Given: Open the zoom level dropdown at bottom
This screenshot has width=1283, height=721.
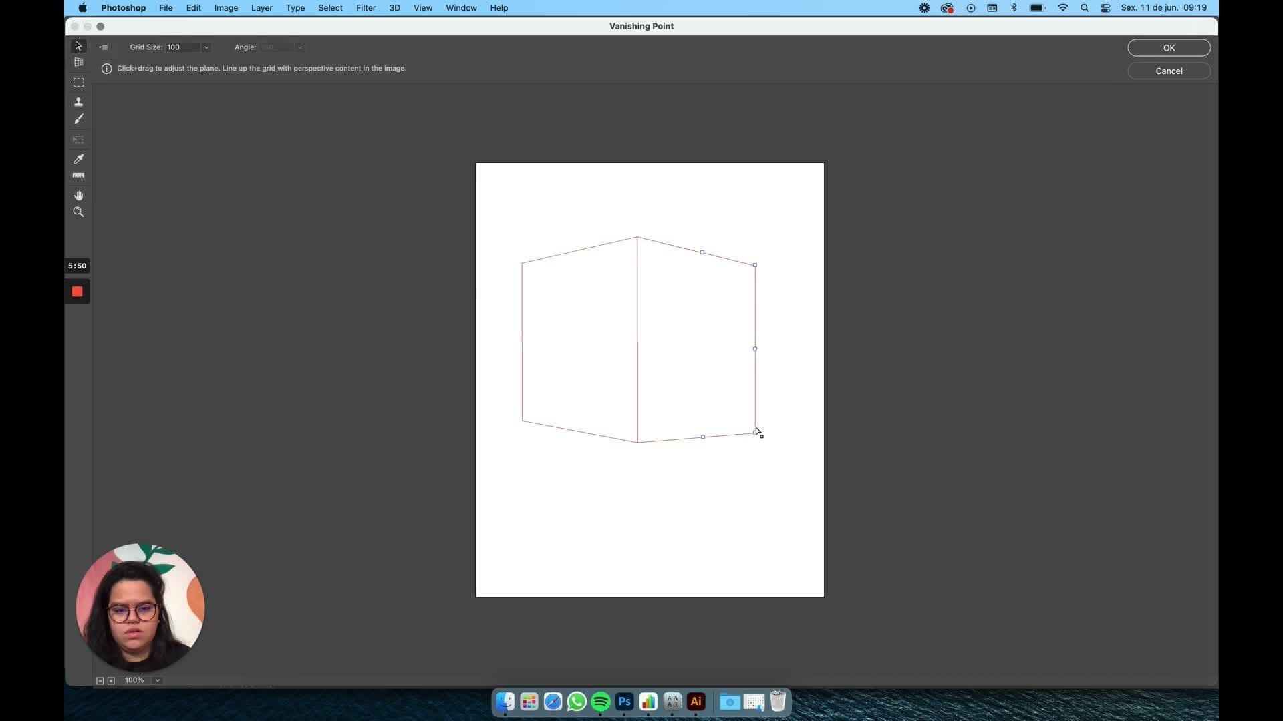Looking at the screenshot, I should 158,680.
